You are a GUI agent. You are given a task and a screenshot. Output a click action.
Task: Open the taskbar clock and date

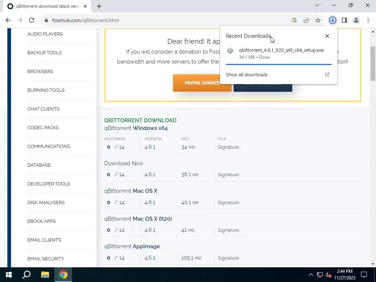[x=344, y=275]
